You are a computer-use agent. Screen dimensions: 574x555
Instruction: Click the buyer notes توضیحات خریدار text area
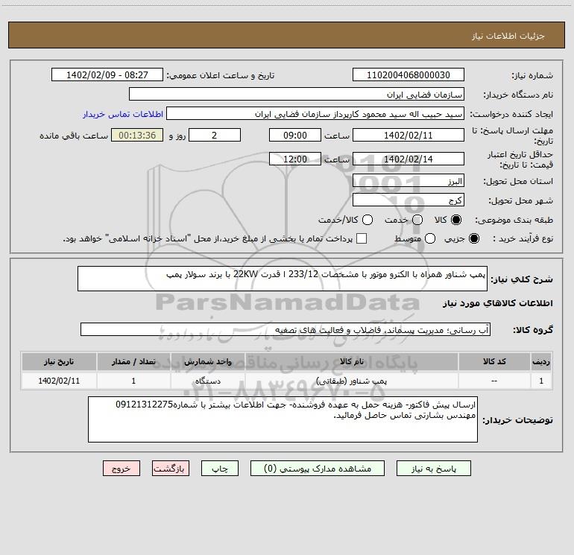point(283,419)
